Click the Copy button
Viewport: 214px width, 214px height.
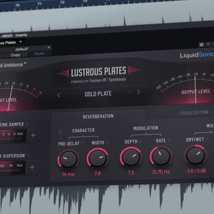coord(16,55)
